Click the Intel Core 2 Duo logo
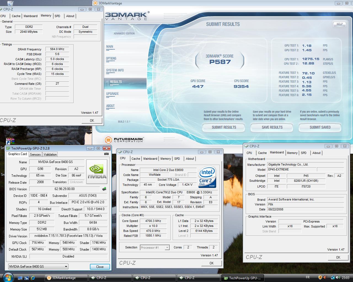Image resolution: width=353 pixels, height=282 pixels. pos(207,177)
